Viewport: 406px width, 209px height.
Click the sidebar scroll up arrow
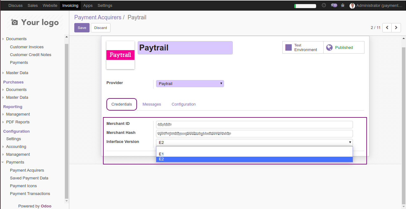(66, 37)
